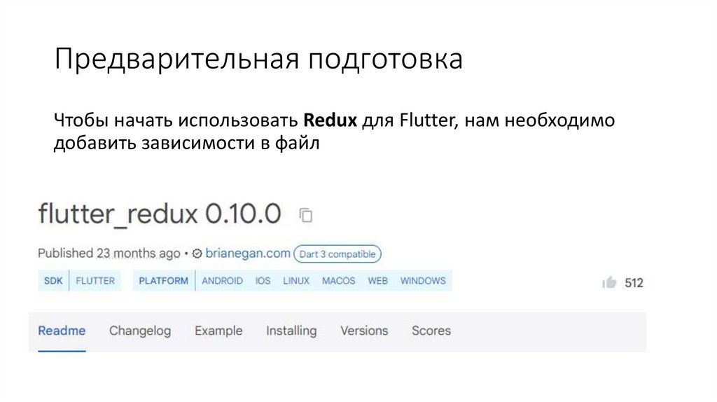This screenshot has width=717, height=402.
Task: Click the IOS platform tag
Action: pos(263,281)
